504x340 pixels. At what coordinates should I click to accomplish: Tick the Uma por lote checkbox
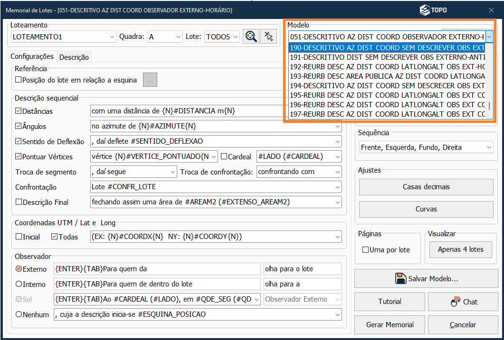(x=365, y=250)
